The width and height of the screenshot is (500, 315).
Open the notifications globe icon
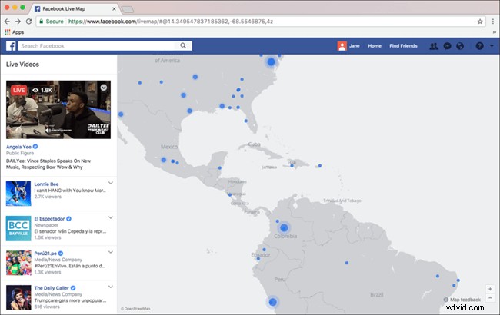click(x=460, y=46)
